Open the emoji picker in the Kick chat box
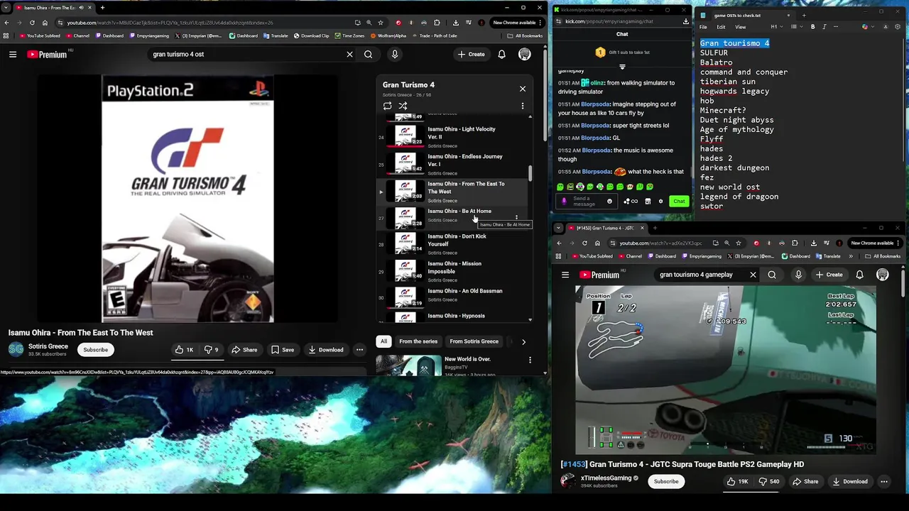This screenshot has height=511, width=909. click(609, 201)
